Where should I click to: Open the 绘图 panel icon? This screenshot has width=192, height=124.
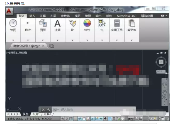pyautogui.click(x=13, y=23)
